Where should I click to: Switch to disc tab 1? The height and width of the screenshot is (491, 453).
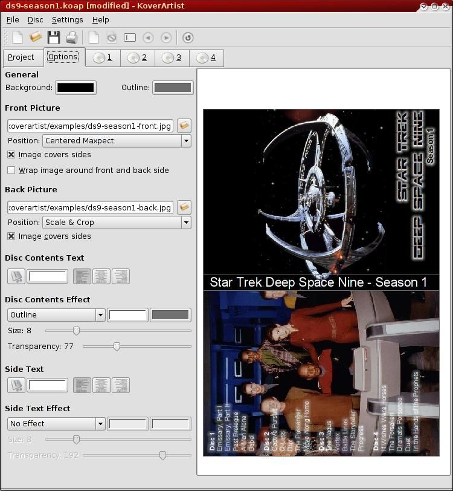(103, 57)
